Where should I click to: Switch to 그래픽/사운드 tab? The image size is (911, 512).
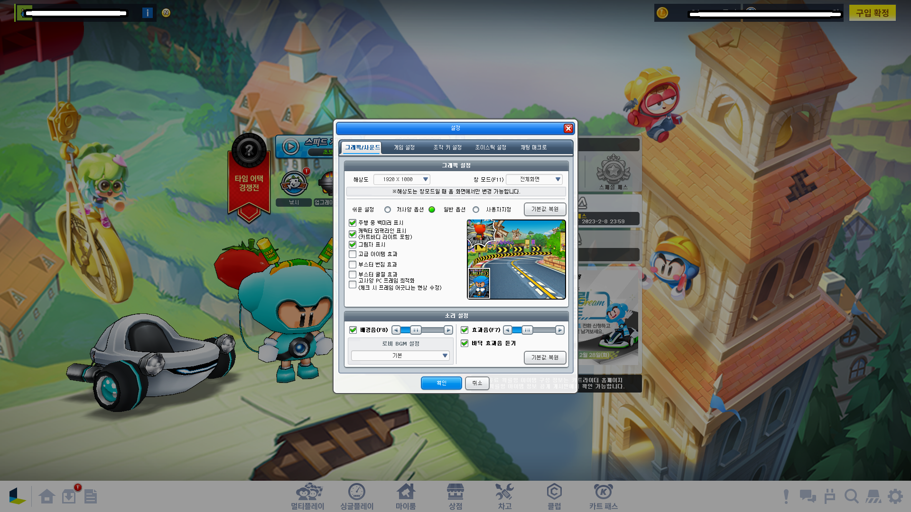(363, 147)
